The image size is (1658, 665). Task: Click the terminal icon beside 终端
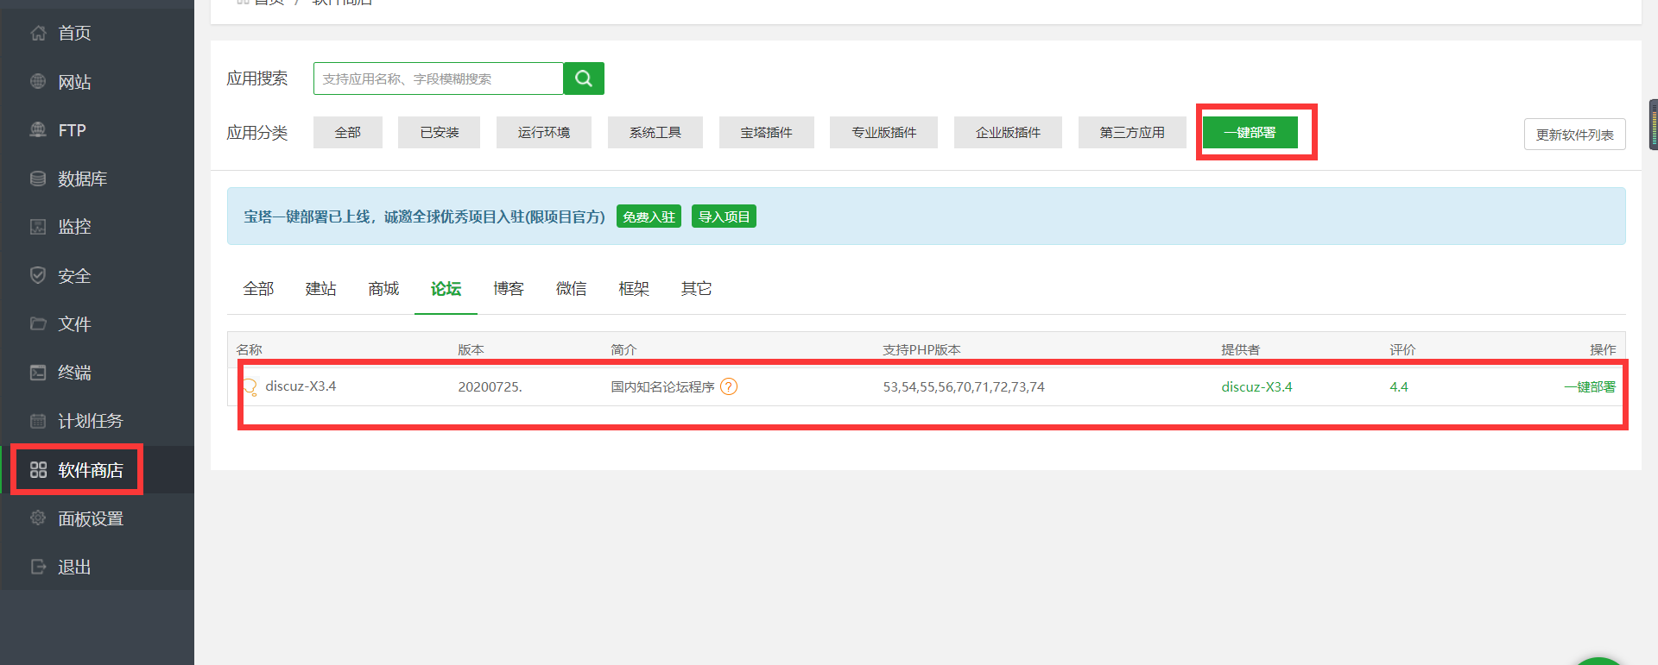pyautogui.click(x=38, y=372)
